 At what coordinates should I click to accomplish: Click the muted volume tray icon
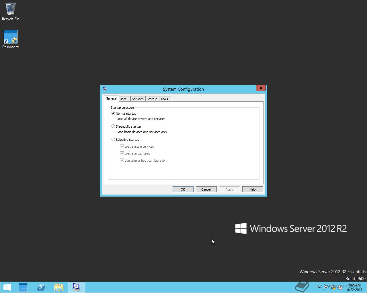[340, 287]
